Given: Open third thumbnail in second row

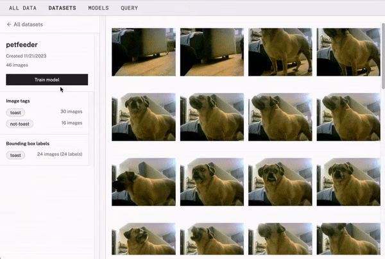Looking at the screenshot, I should point(280,117).
